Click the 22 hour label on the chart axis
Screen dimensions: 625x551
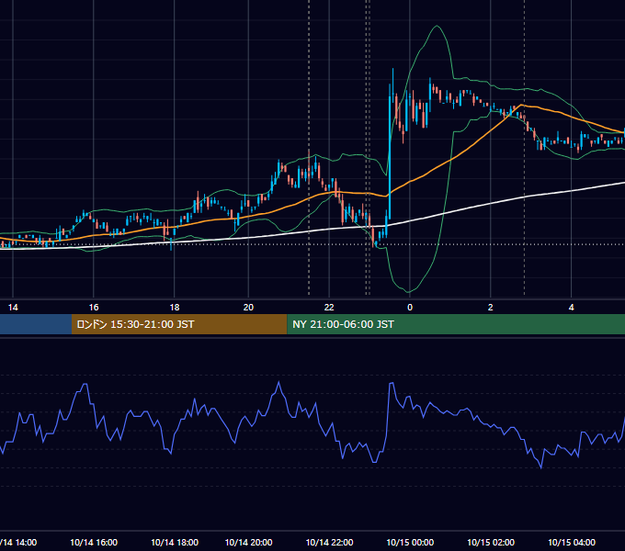329,308
